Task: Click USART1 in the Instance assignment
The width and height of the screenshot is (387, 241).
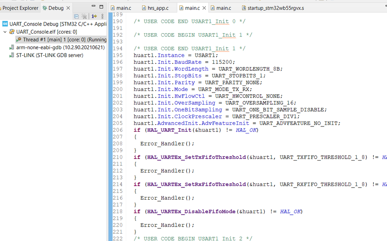Action: [205, 55]
